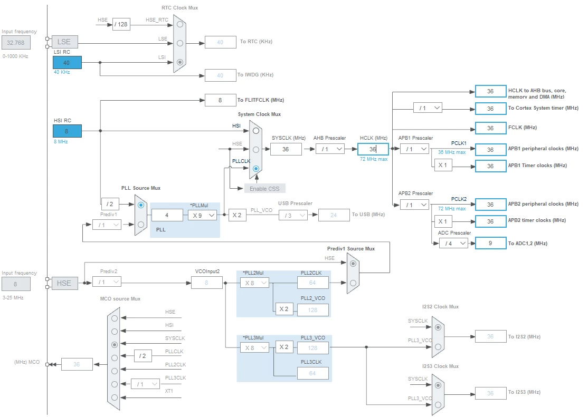Click the To ADC1,2 (MHz) value box
588x417 pixels.
(x=490, y=243)
